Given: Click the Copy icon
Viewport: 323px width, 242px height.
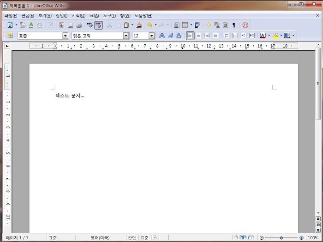Looking at the screenshot, I should [x=119, y=25].
